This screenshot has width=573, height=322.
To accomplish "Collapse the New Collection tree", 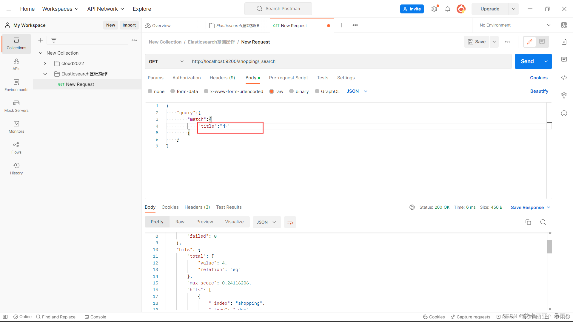I will pos(41,53).
